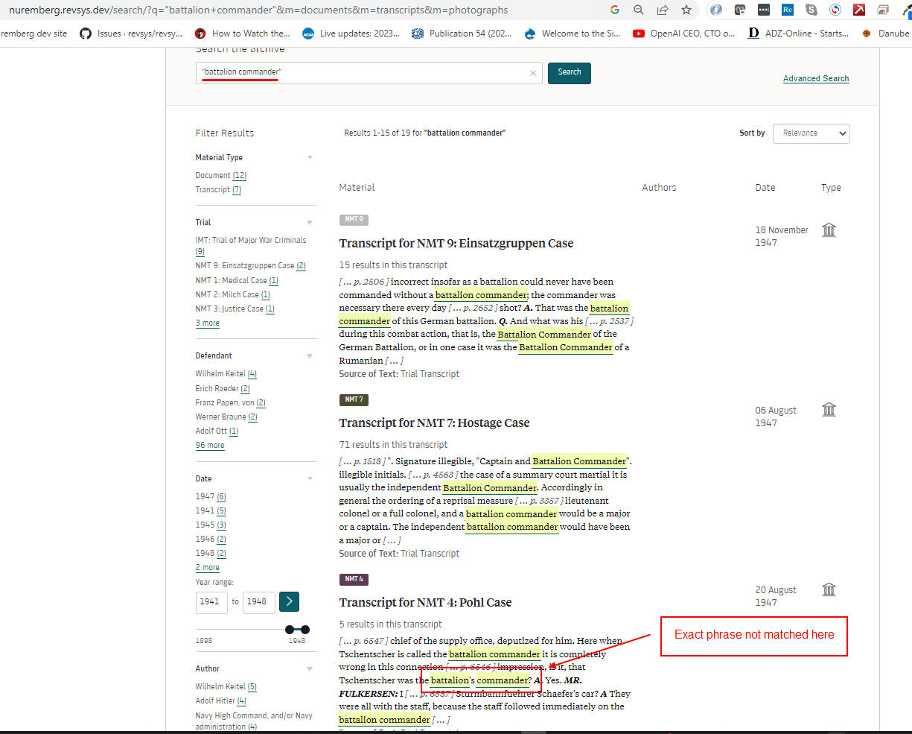Image resolution: width=912 pixels, height=734 pixels.
Task: Enable the Transcript material type filter
Action: pos(218,189)
